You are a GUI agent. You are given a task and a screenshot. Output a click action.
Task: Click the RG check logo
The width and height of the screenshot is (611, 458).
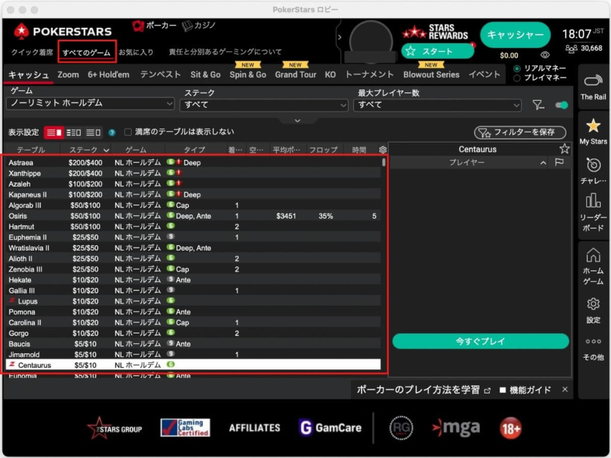point(401,428)
